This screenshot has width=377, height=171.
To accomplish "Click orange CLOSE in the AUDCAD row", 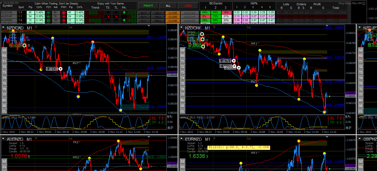I will click(x=173, y=13).
